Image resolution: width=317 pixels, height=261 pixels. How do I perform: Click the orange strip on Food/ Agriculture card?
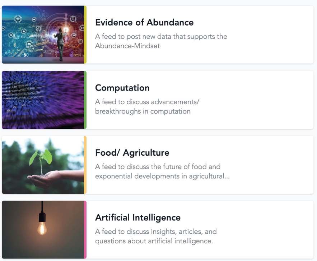(x=85, y=165)
